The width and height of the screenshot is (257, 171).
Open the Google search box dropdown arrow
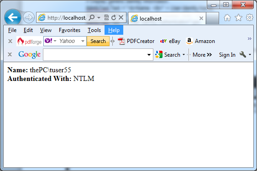(149, 55)
